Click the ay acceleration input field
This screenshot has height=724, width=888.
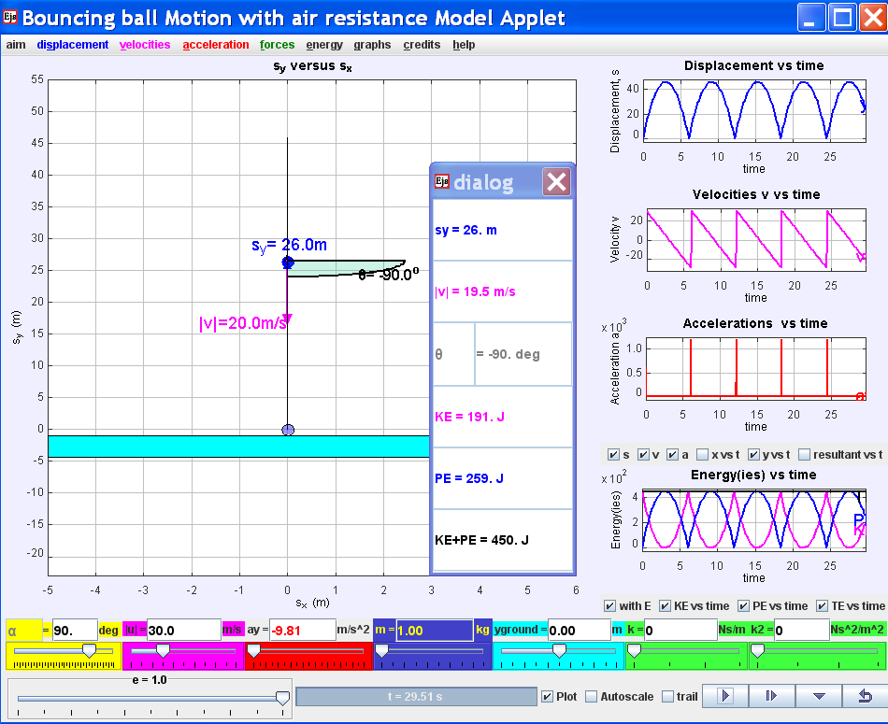tap(303, 630)
